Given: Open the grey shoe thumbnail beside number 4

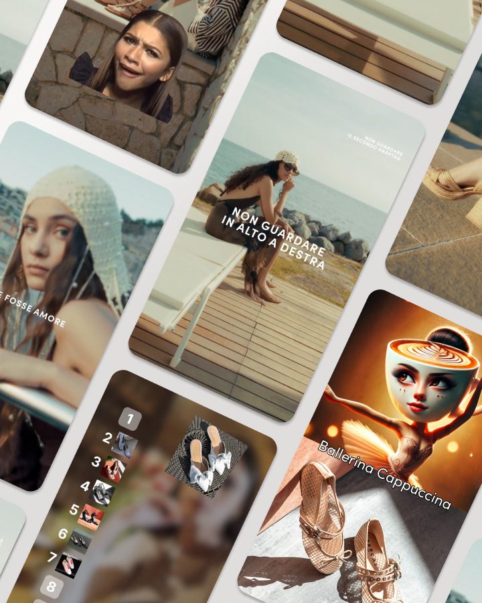Looking at the screenshot, I should coord(102,492).
